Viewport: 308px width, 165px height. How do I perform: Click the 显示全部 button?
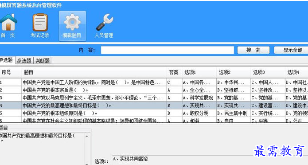292,50
